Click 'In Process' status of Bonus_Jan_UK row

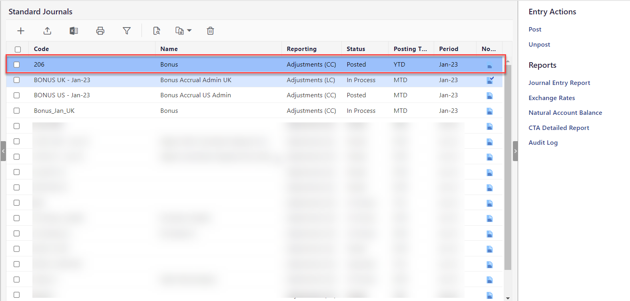(361, 110)
